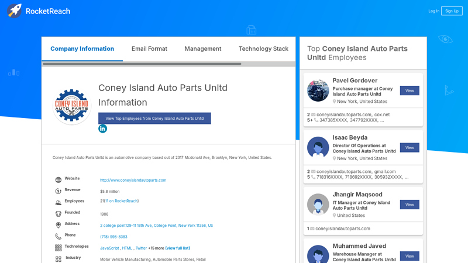The width and height of the screenshot is (468, 263).
Task: Click the grid icon beside Technologies
Action: tap(58, 248)
